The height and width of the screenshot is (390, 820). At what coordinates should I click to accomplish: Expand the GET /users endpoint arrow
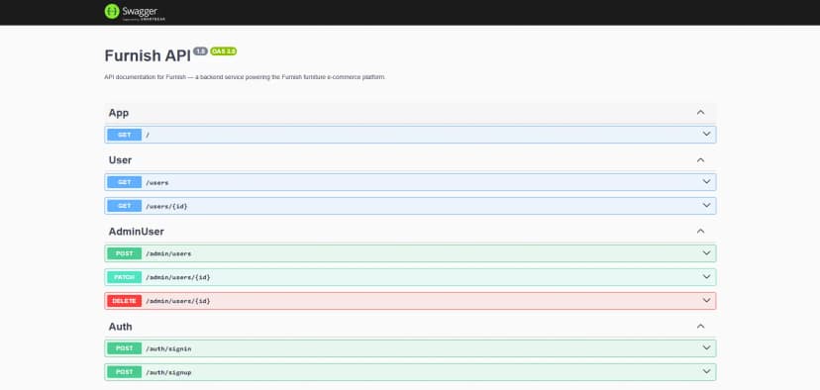point(706,182)
